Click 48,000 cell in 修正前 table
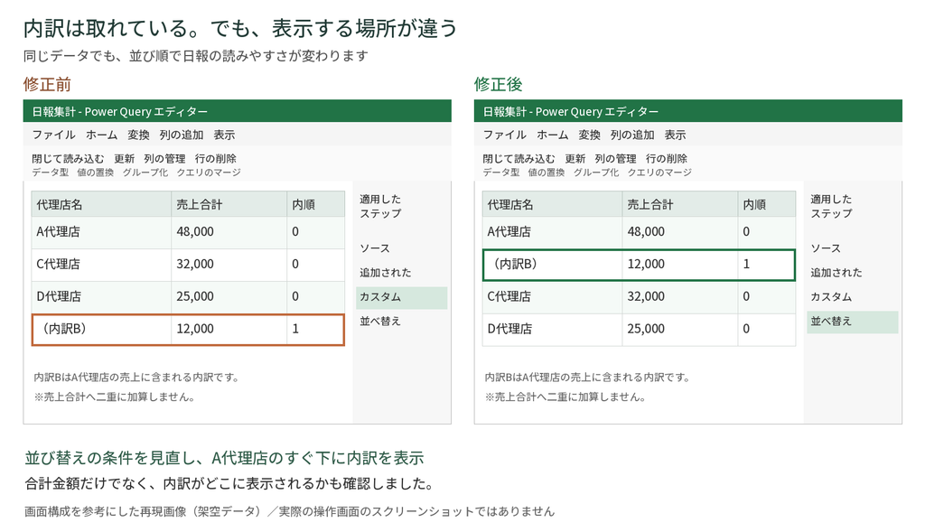Screen dimensions: 925x532 click(229, 232)
